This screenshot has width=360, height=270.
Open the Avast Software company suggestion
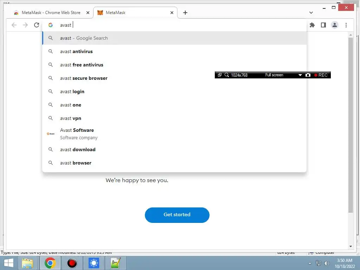[x=174, y=134]
